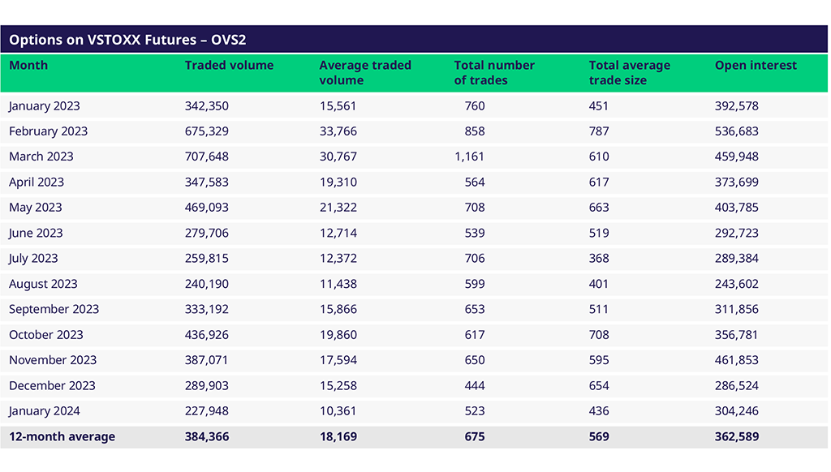Select July 2023 average trade size 368
Screen dimensions: 831x472
[x=599, y=259]
